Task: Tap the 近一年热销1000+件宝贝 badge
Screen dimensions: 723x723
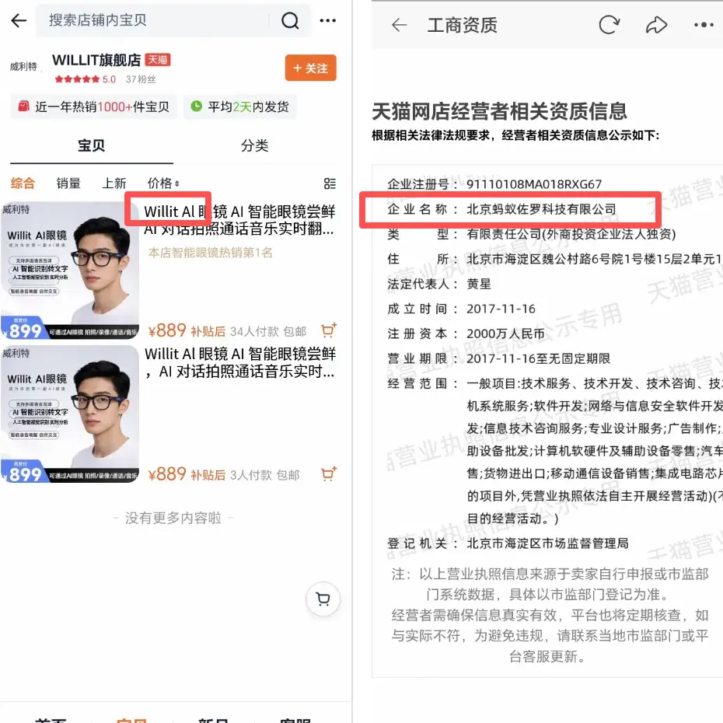Action: point(93,107)
